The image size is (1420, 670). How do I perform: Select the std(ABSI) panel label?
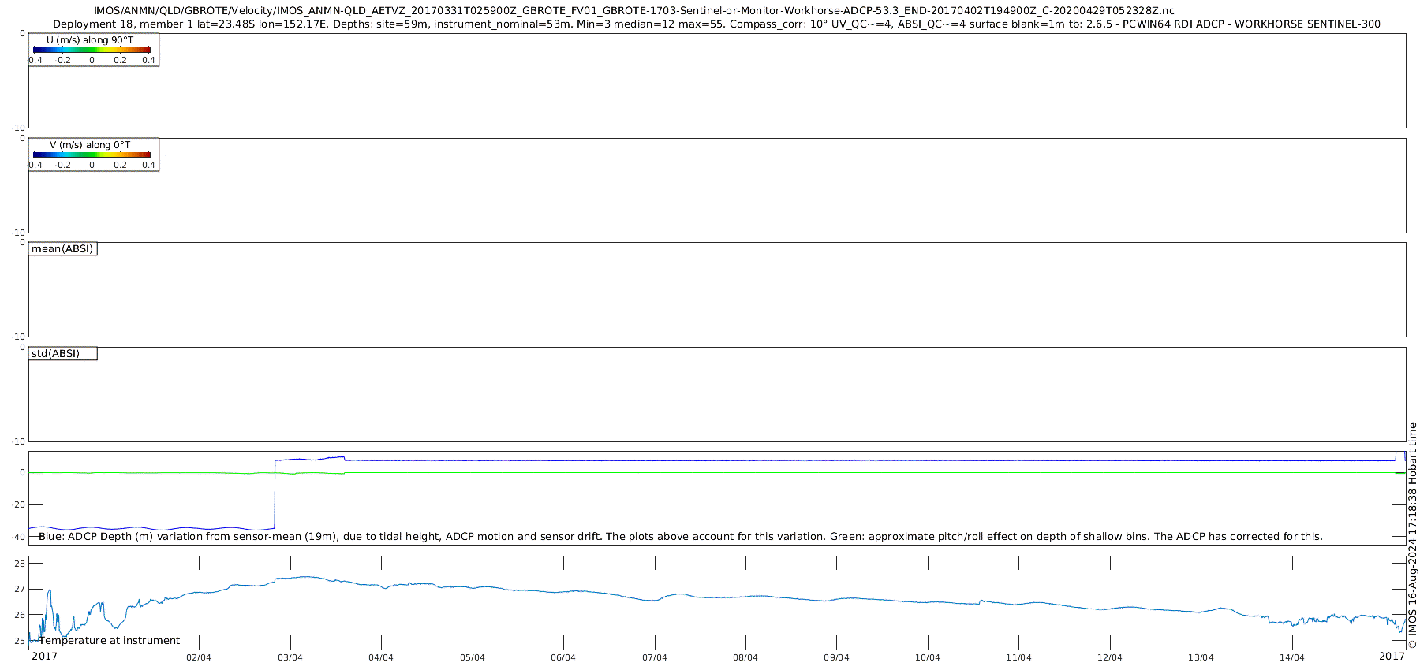pos(62,354)
